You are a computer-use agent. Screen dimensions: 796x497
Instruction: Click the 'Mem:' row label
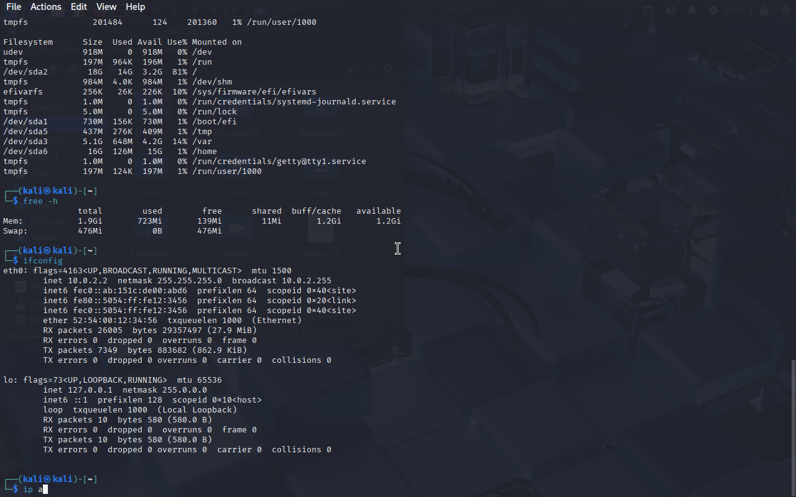tap(13, 221)
